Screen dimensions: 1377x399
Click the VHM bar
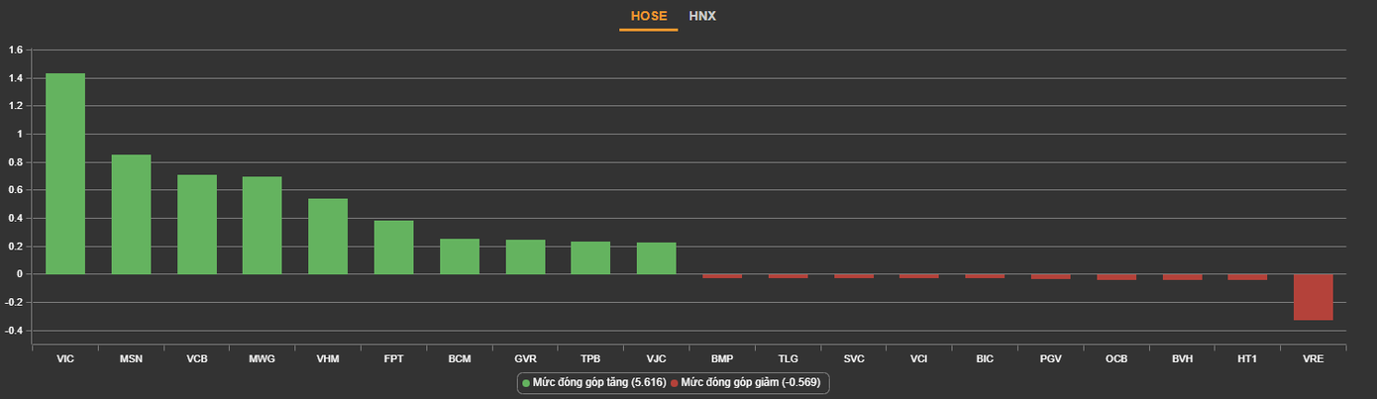pyautogui.click(x=328, y=236)
